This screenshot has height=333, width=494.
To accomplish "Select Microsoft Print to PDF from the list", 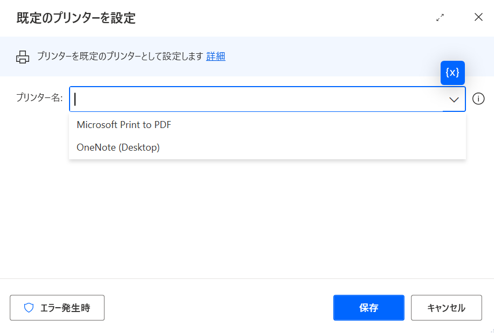I will 267,125.
